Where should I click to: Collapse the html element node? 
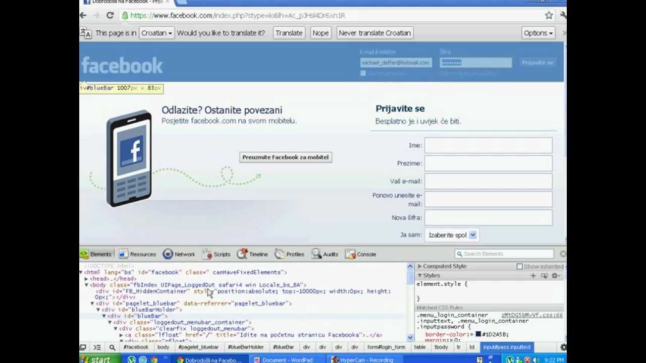point(82,272)
